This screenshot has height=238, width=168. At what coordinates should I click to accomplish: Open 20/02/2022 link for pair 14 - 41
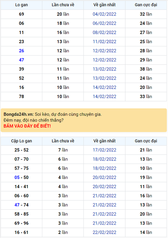(104, 187)
